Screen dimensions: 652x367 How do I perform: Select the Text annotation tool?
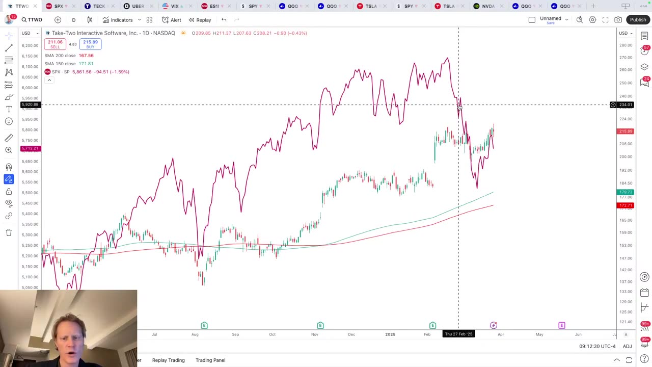click(9, 109)
